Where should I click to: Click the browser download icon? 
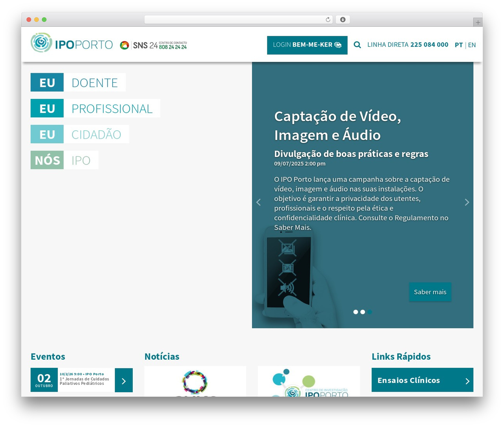(343, 20)
